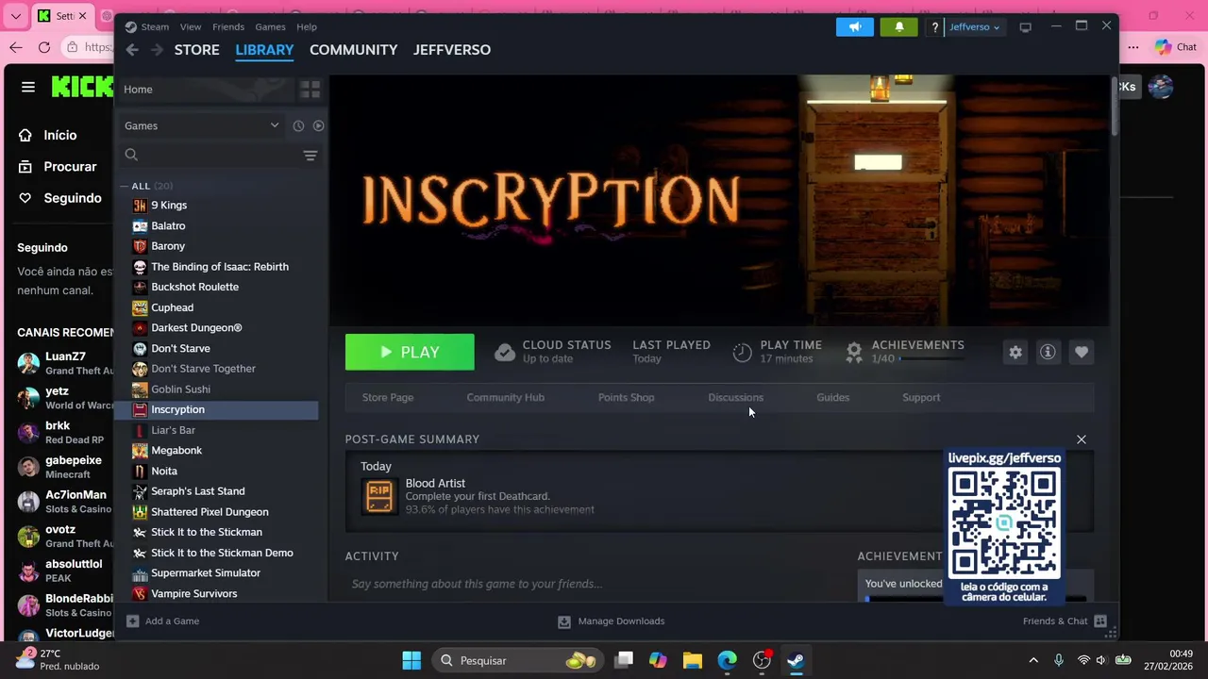Show hidden tray icons chevron

pos(1033,660)
